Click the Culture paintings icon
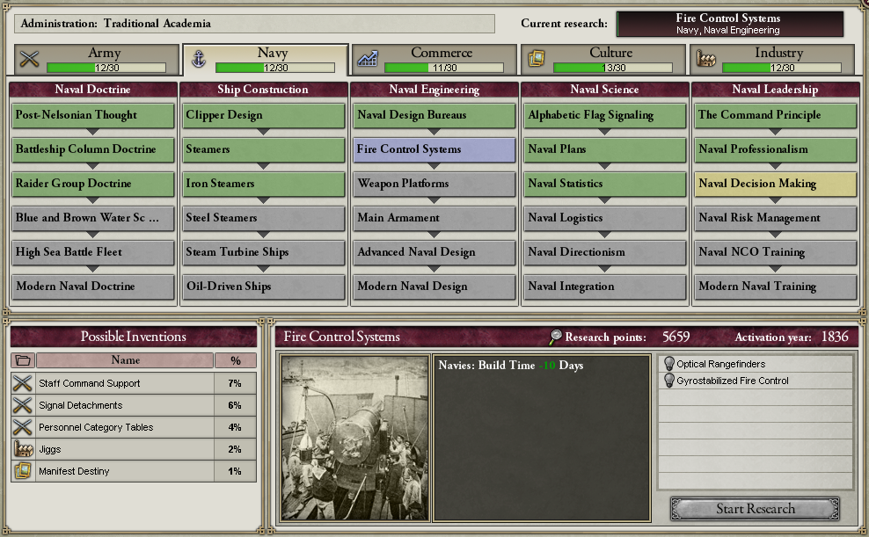 [x=537, y=59]
